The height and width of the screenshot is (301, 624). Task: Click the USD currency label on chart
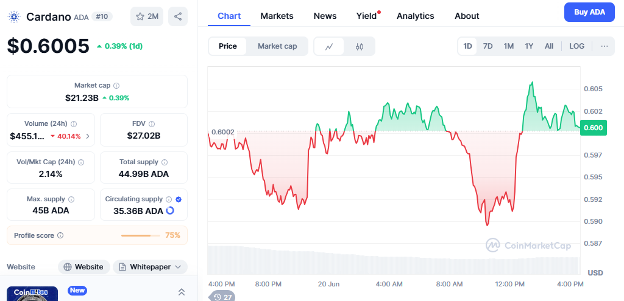(595, 273)
